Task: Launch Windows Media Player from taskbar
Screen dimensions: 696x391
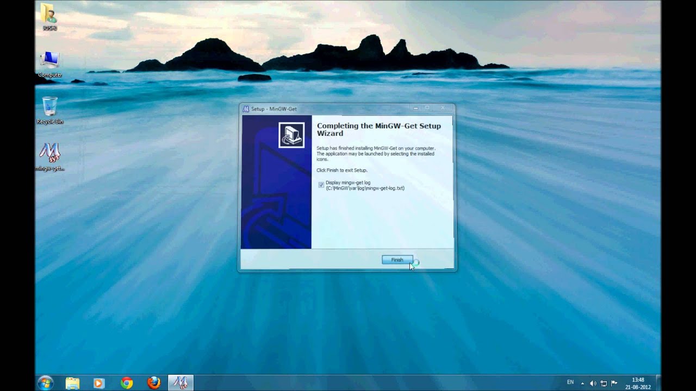Action: [x=98, y=383]
